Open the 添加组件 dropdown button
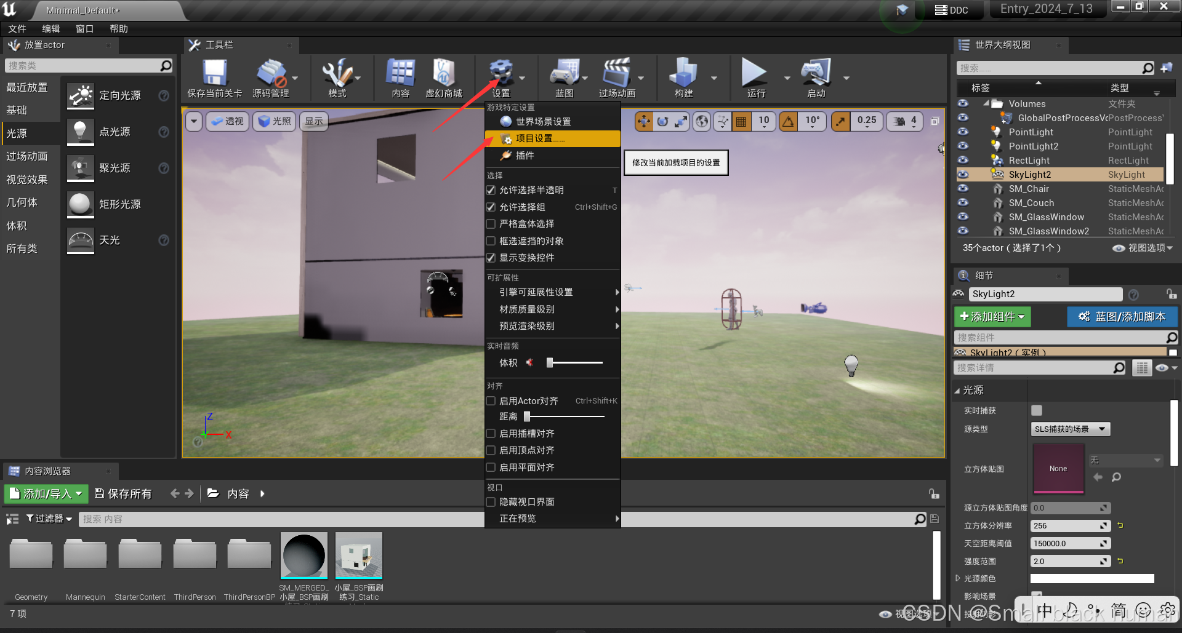Viewport: 1182px width, 633px height. 992,317
